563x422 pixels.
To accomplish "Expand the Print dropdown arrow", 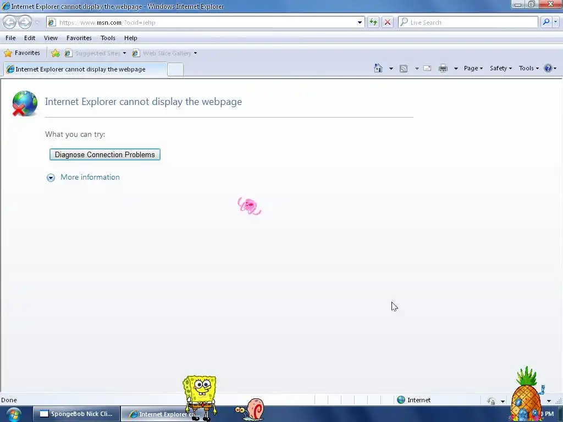I will (x=456, y=68).
